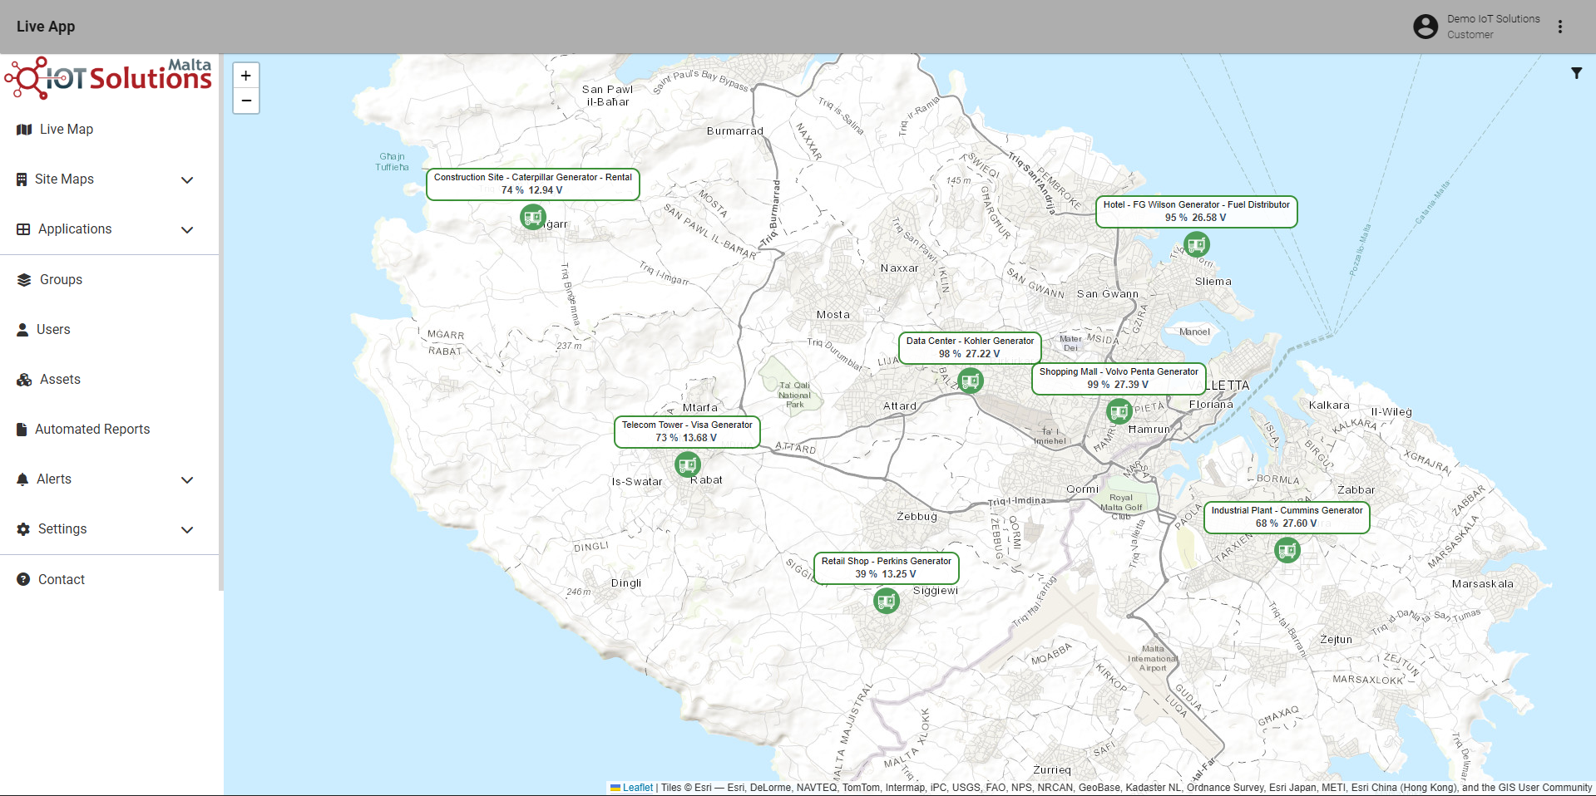
Task: Select the Data Center Kohler generator marker
Action: coord(971,381)
